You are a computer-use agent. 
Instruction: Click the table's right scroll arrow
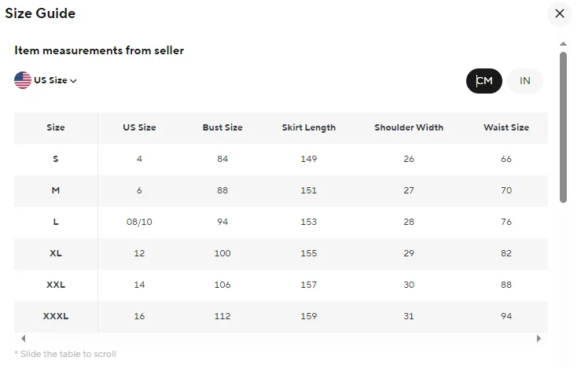[539, 338]
